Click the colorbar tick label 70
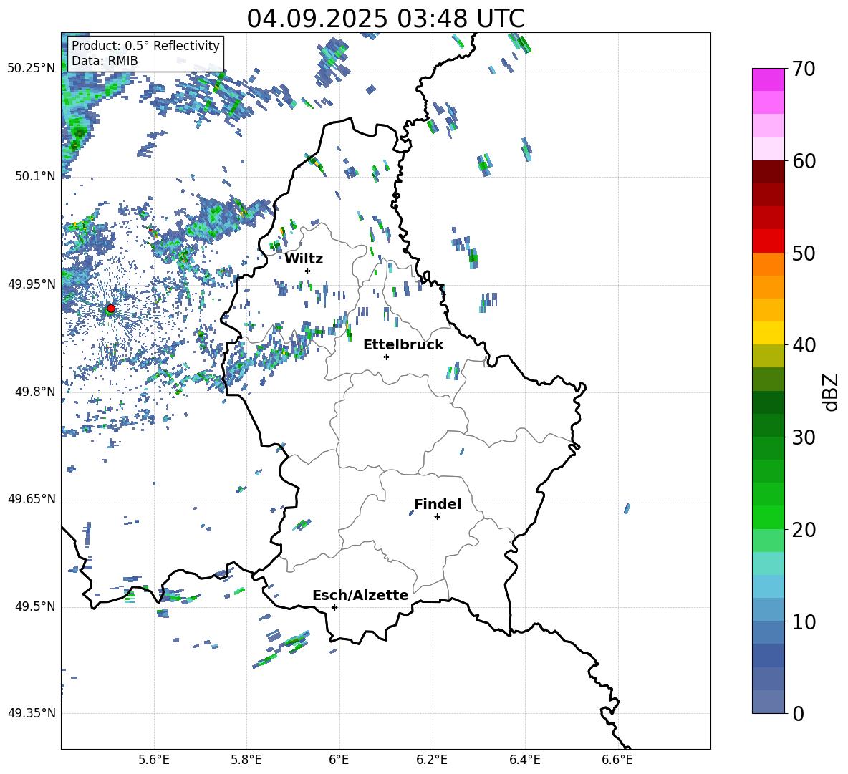The width and height of the screenshot is (848, 774). point(804,69)
